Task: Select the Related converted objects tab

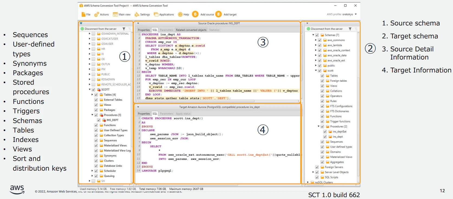Action: pyautogui.click(x=191, y=30)
